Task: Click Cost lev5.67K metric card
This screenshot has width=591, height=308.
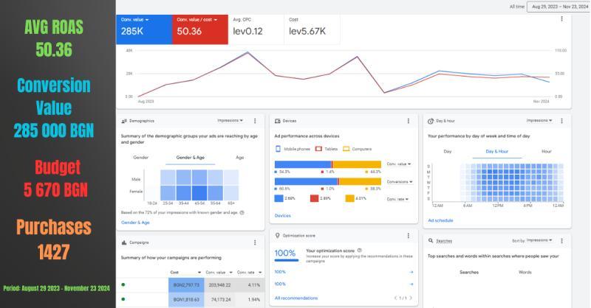Action: 312,29
